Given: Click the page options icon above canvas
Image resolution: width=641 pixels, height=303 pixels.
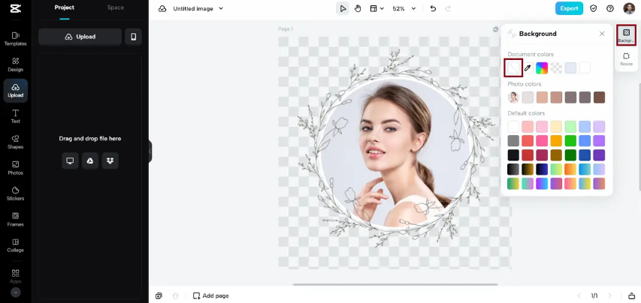Looking at the screenshot, I should tap(495, 29).
